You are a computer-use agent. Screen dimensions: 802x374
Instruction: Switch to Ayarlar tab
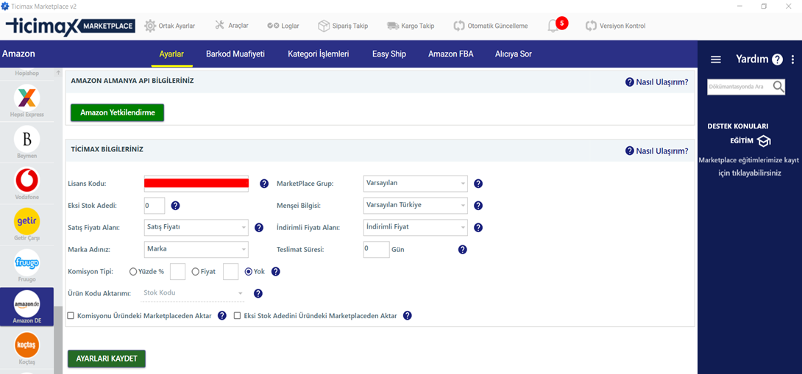(x=171, y=54)
